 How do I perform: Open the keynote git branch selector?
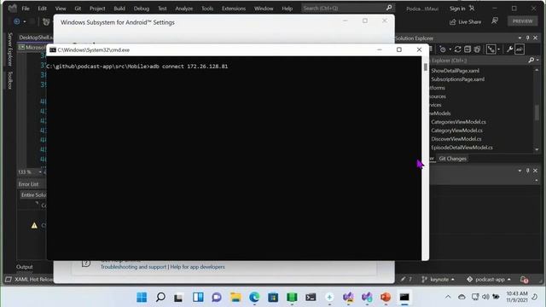(438, 280)
